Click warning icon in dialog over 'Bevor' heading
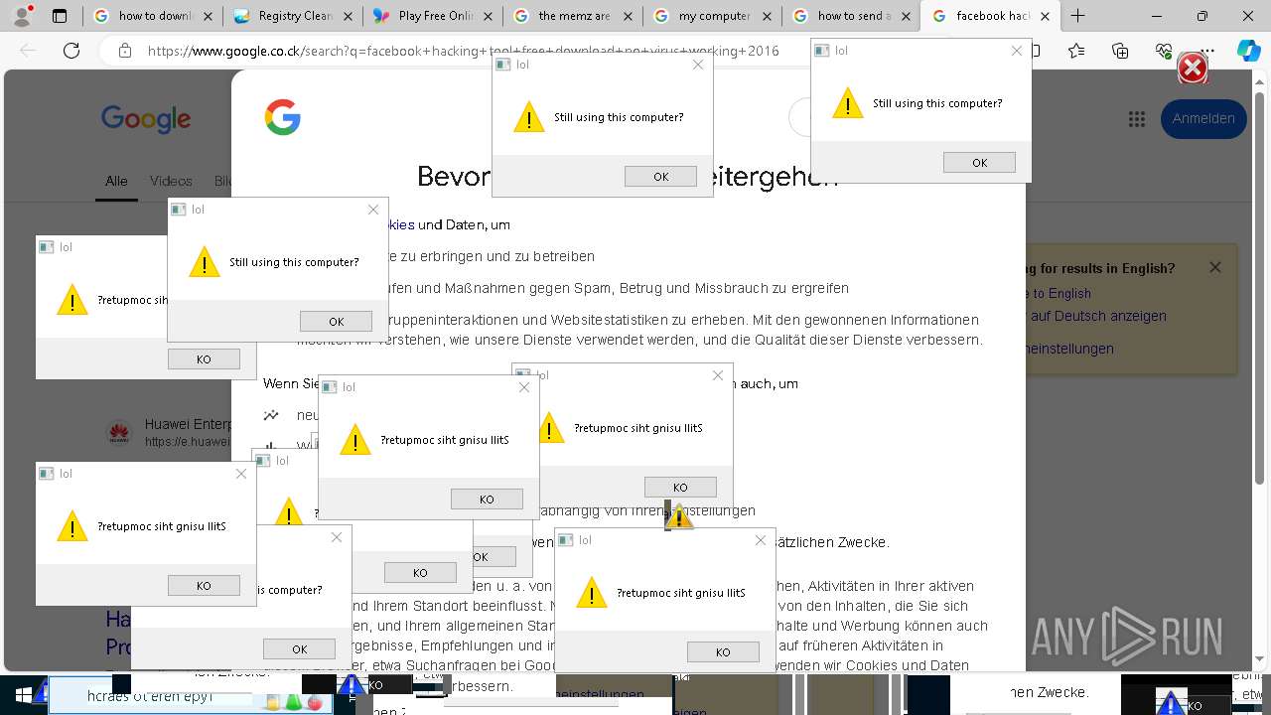1271x715 pixels. 528,117
